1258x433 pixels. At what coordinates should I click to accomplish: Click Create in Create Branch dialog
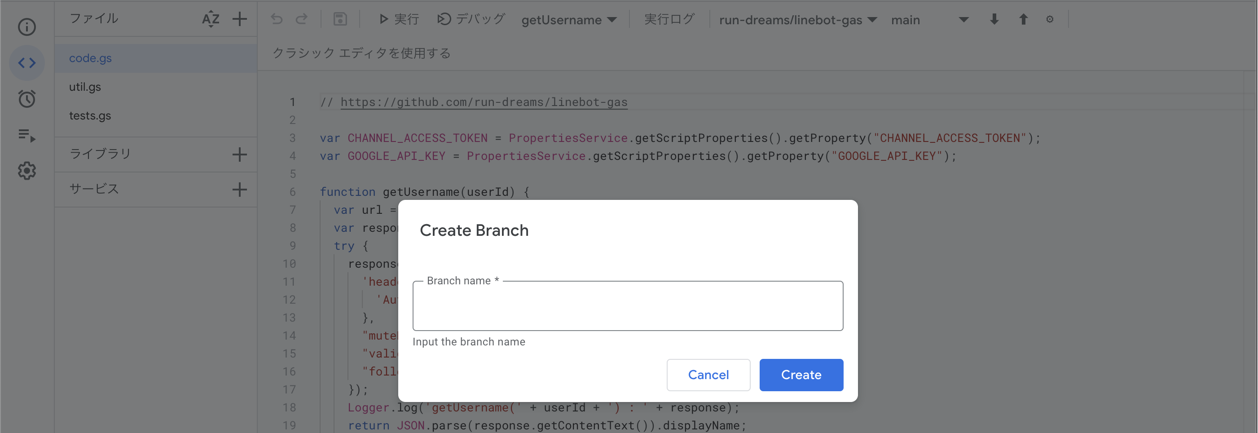tap(801, 375)
